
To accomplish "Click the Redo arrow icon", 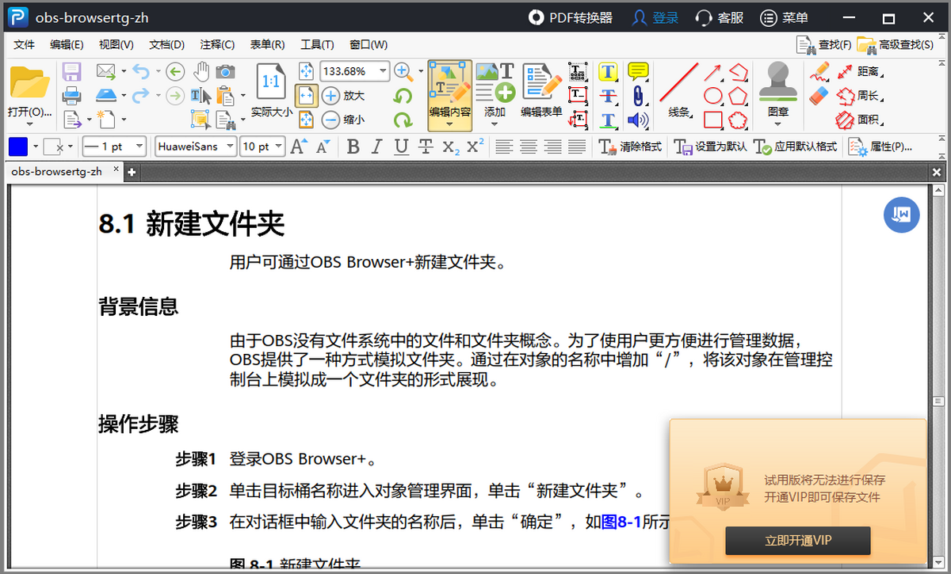I will (x=140, y=96).
